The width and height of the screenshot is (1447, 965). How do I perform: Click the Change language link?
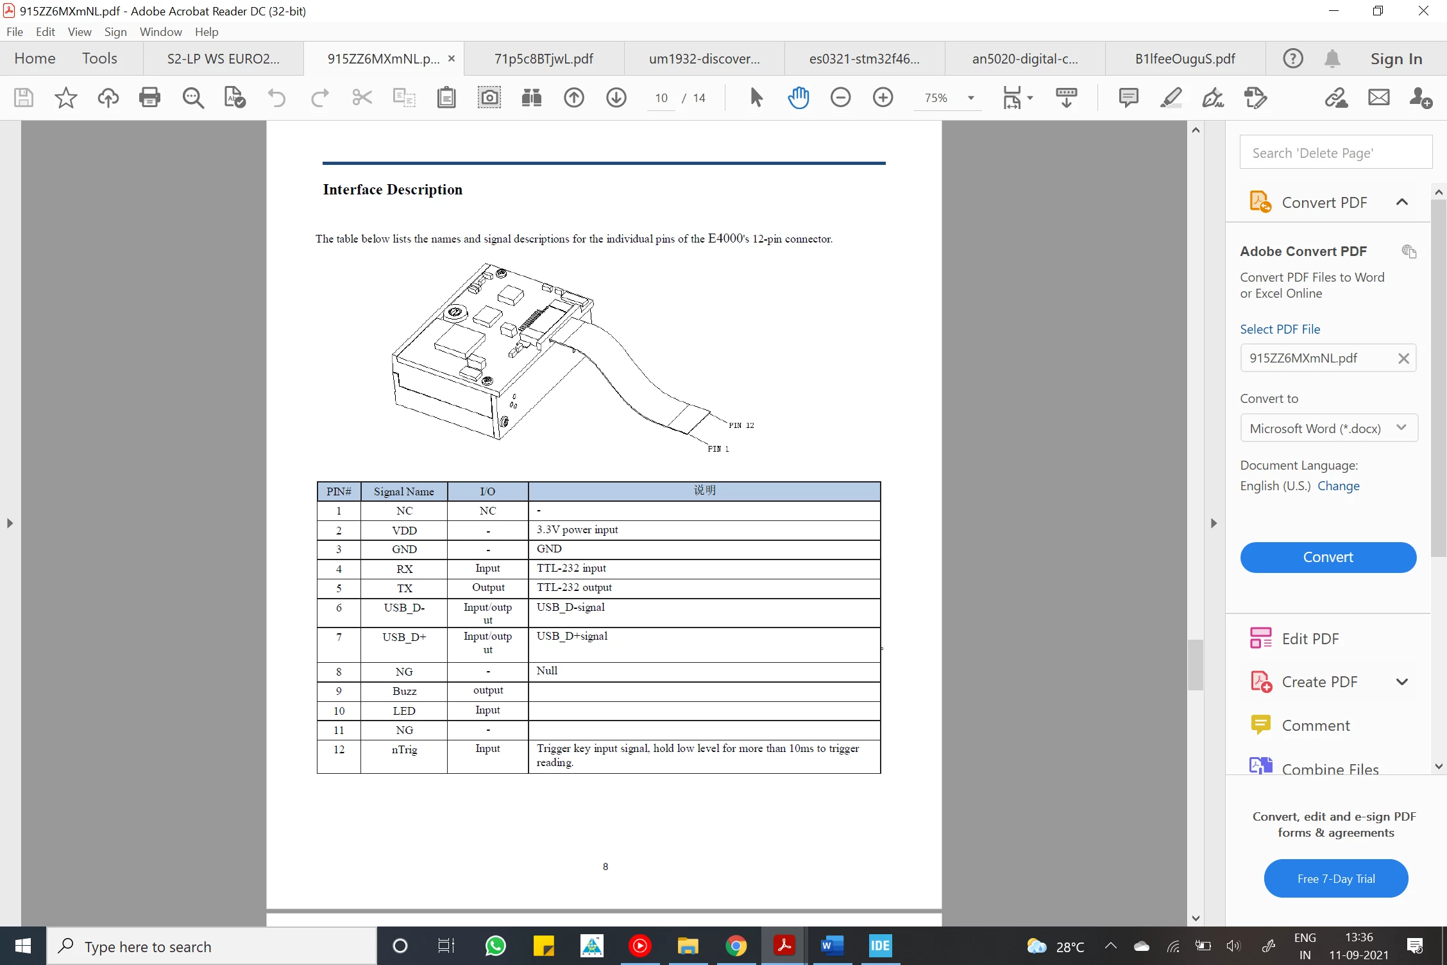pyautogui.click(x=1339, y=486)
